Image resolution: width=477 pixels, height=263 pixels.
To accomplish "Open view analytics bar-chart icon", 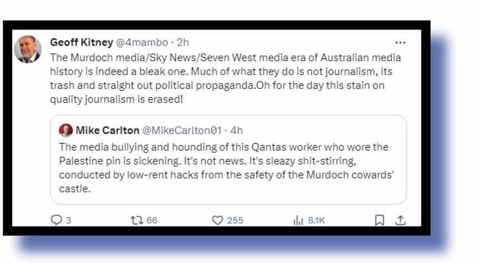I will tap(298, 220).
